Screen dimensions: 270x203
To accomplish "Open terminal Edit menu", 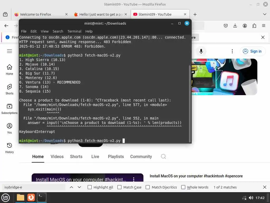I will tap(33, 31).
